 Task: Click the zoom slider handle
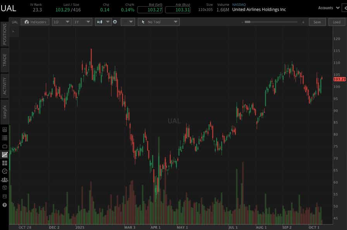pyautogui.click(x=247, y=22)
